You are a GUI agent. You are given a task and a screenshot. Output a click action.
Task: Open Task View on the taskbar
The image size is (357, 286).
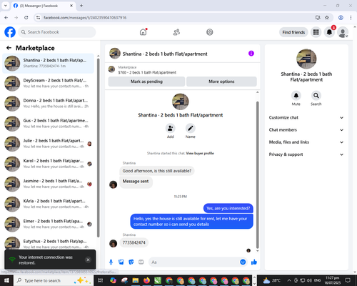100,280
